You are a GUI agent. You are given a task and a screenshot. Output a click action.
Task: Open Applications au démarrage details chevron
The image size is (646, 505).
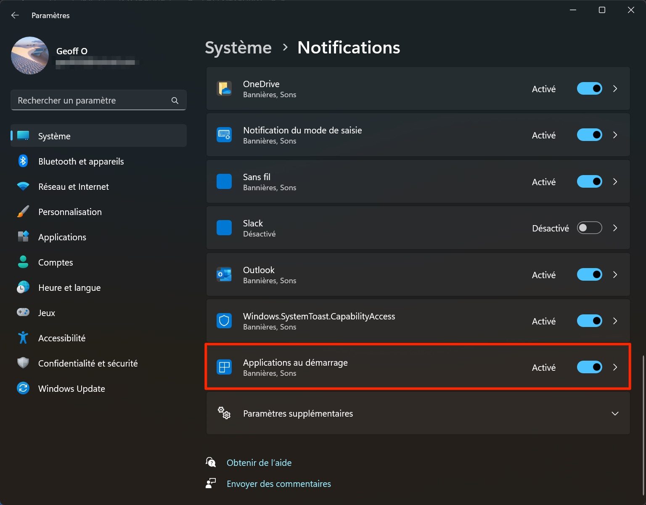pyautogui.click(x=615, y=367)
